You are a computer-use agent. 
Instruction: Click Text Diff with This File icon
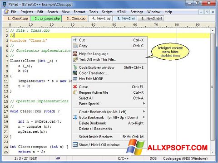point(75,59)
